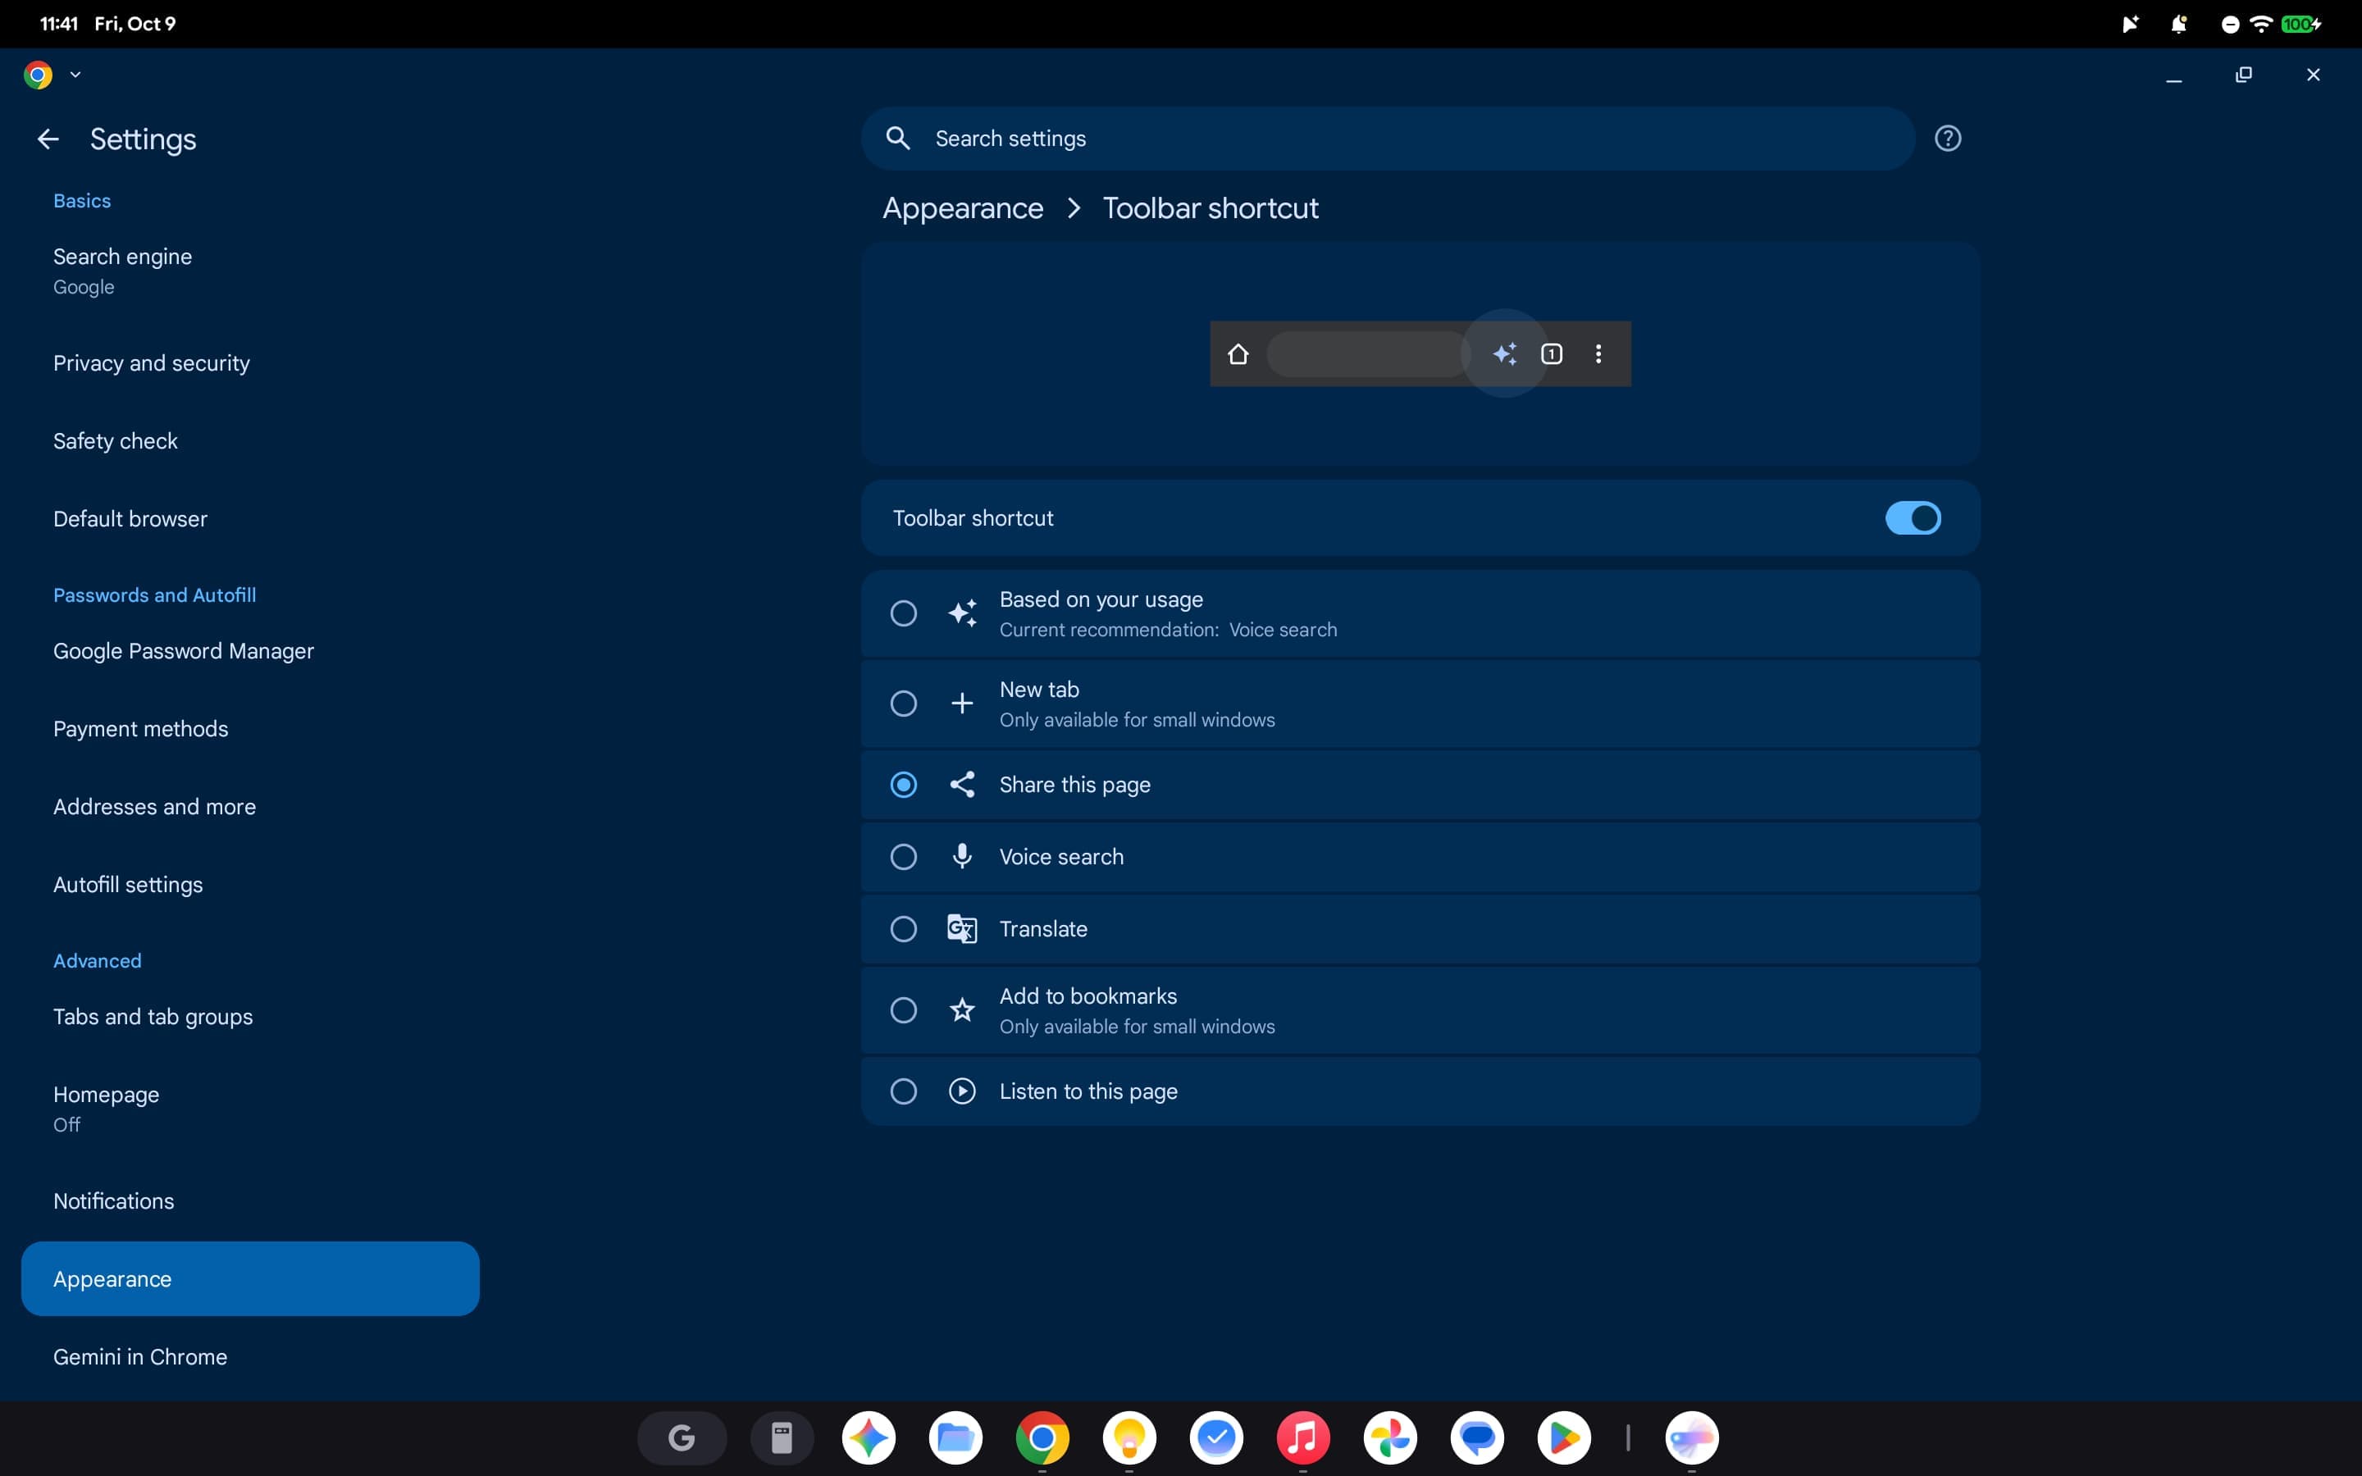The height and width of the screenshot is (1476, 2362).
Task: Go to Appearance via the breadcrumb
Action: pos(962,208)
